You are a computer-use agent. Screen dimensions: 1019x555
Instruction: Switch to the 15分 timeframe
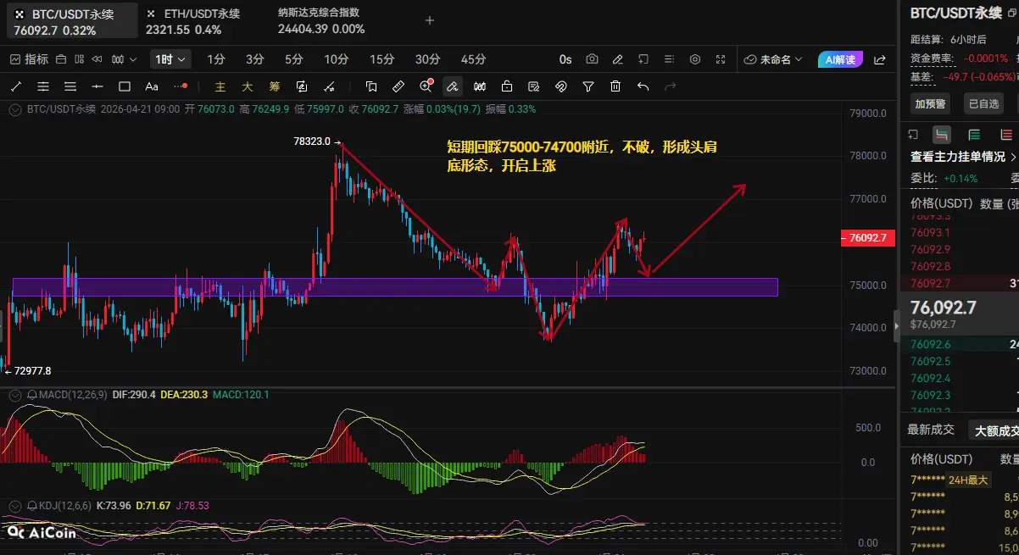click(381, 59)
